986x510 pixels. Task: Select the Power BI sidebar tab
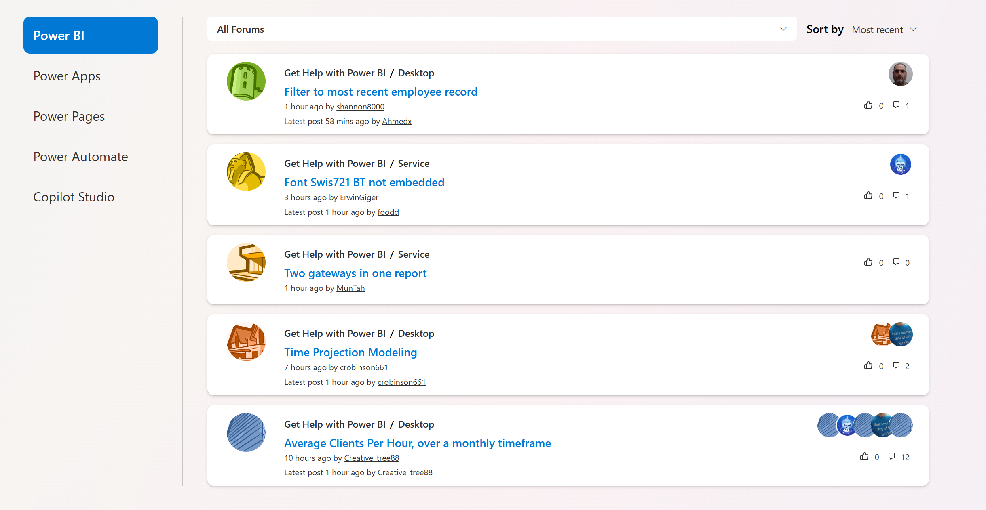[91, 35]
